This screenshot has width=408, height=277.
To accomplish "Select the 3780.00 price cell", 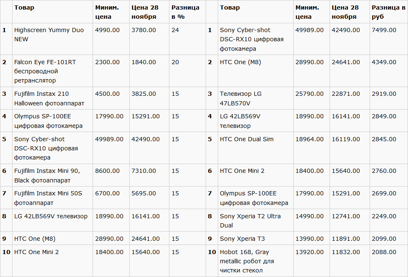I will [144, 30].
